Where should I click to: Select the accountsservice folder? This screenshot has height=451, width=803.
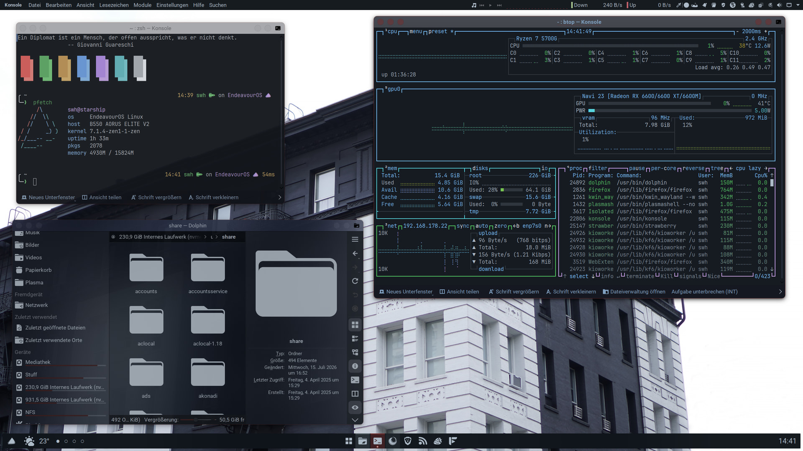pos(208,274)
